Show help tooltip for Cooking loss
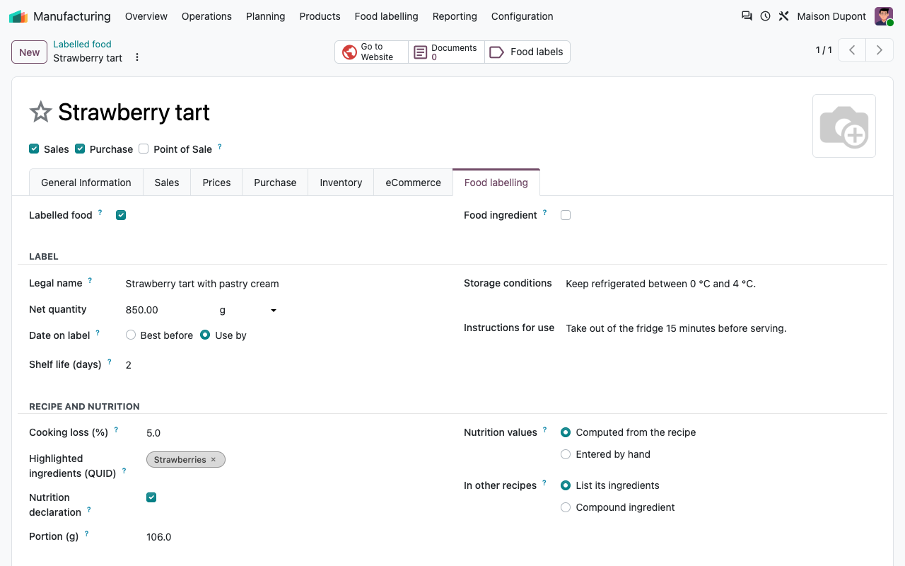The image size is (905, 566). pos(116,429)
